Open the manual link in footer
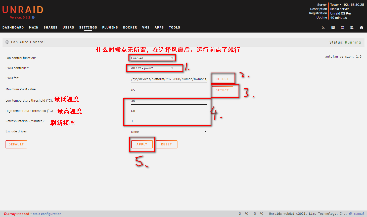 click(359, 214)
